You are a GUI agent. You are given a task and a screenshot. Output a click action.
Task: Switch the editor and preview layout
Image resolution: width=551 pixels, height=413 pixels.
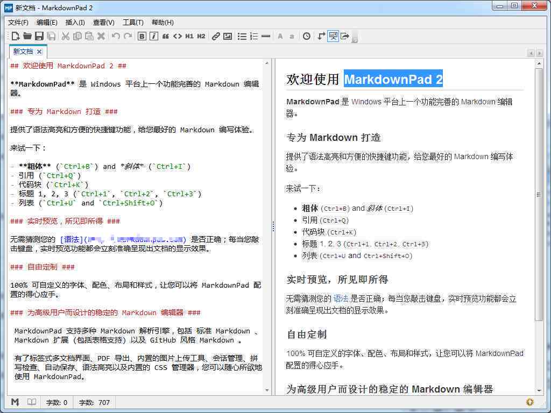pos(321,36)
